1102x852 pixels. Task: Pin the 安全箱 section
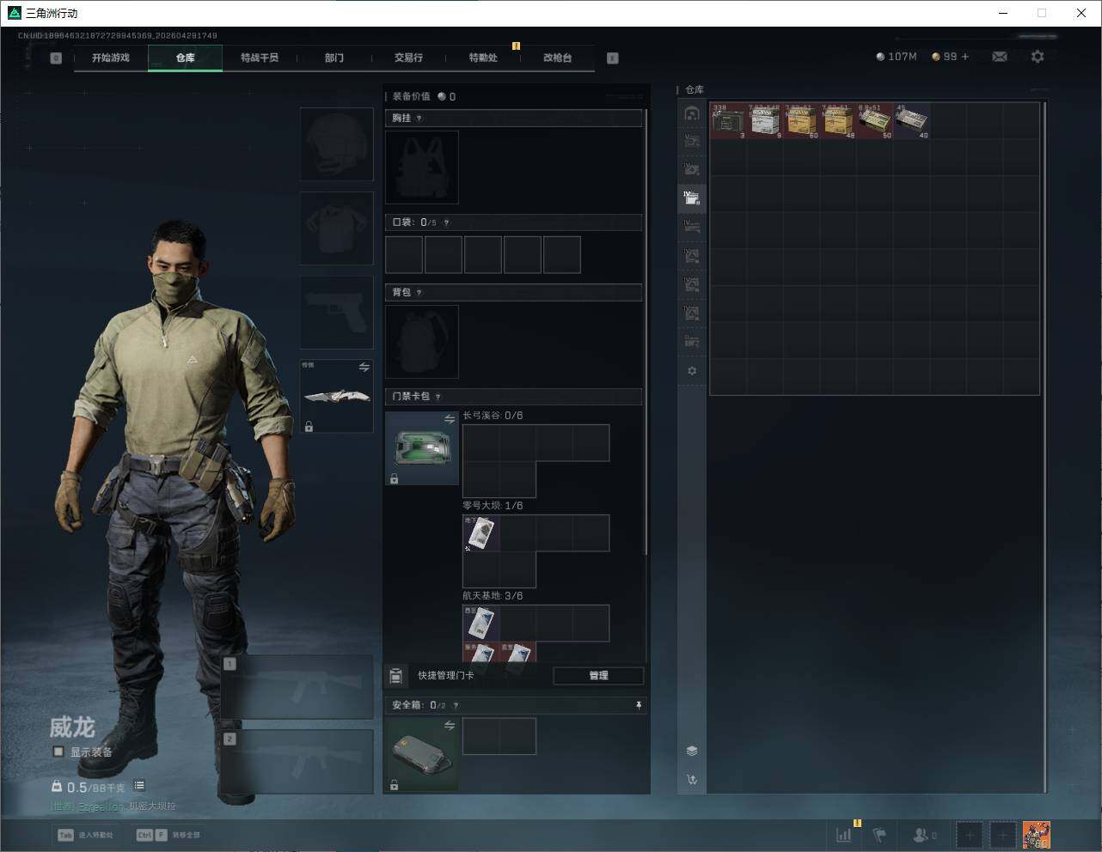[639, 705]
